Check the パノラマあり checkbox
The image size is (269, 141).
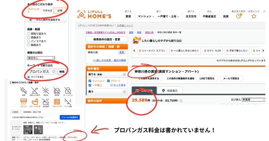click(29, 41)
